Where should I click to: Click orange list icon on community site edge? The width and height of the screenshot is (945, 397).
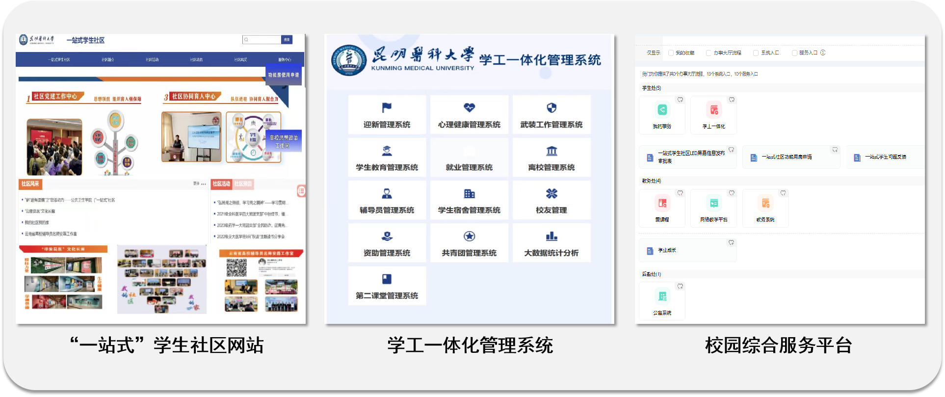point(301,191)
